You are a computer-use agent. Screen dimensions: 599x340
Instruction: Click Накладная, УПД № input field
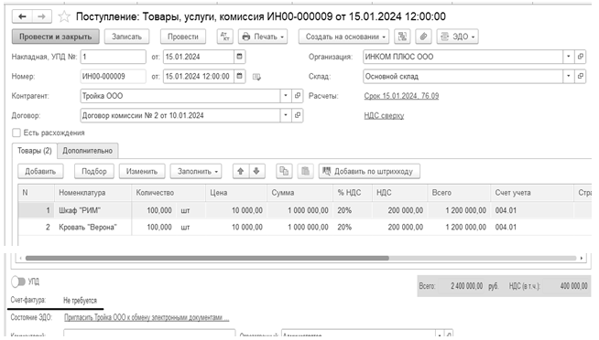click(x=113, y=57)
